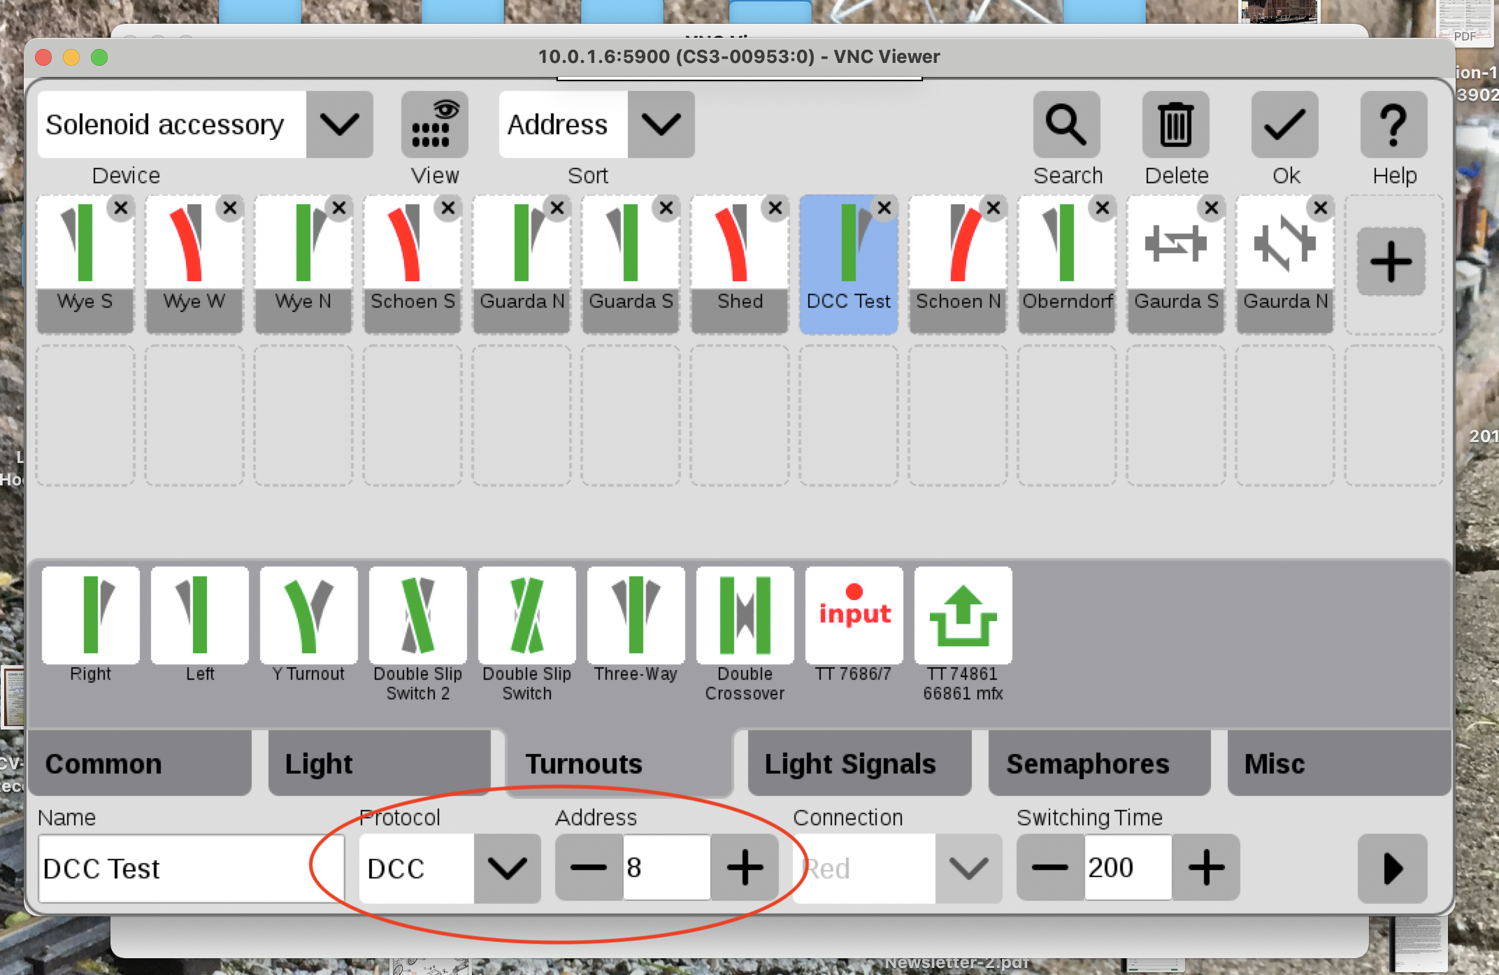Select the Wye W turnout tile
1499x975 pixels.
pos(194,264)
